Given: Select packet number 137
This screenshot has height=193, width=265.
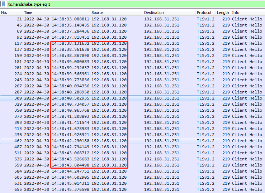Looking at the screenshot, I should 133,49.
